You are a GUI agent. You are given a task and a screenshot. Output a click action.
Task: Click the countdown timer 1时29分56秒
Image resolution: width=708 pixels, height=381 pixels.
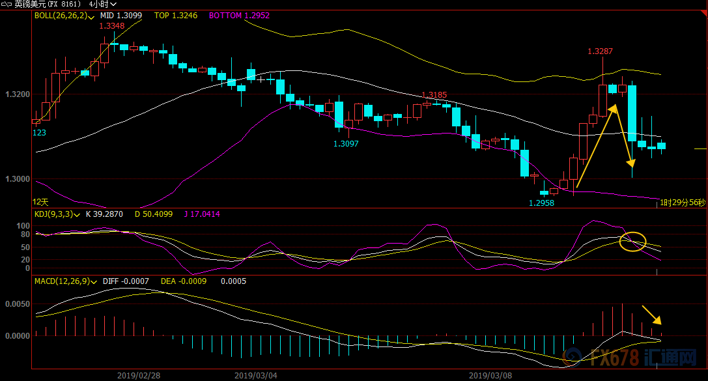pos(682,203)
